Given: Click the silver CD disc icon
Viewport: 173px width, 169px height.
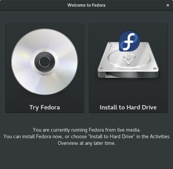Looking at the screenshot, I should (x=45, y=62).
